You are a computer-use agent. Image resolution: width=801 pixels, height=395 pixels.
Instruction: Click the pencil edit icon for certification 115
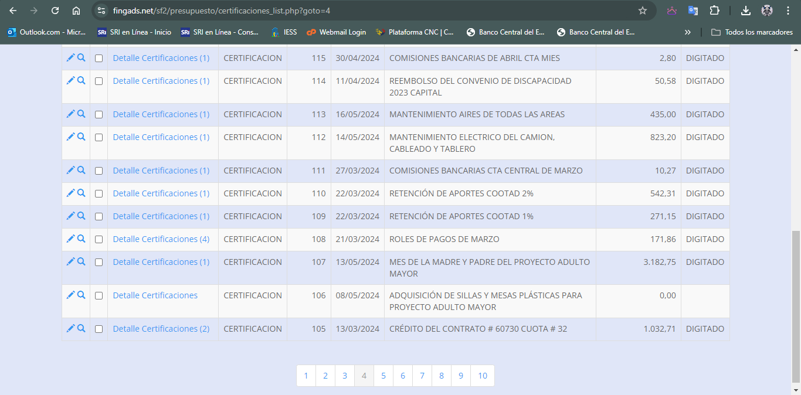click(x=70, y=57)
